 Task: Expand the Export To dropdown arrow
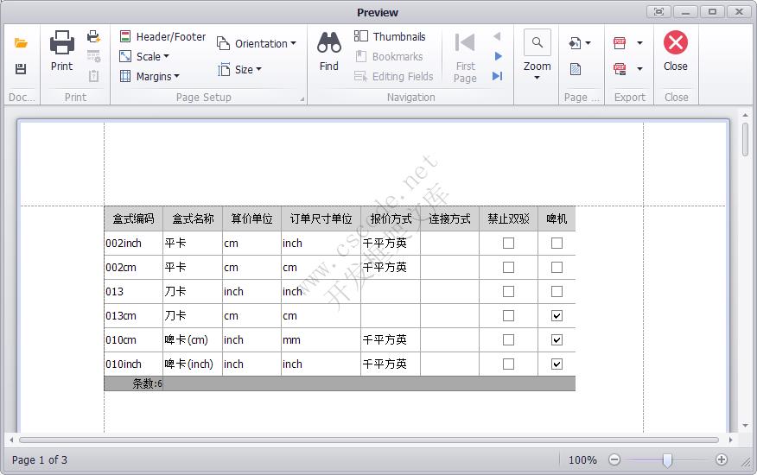click(x=639, y=43)
